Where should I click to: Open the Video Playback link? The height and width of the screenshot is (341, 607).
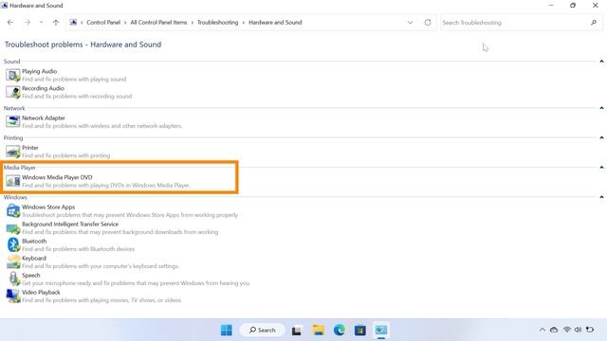pos(41,293)
